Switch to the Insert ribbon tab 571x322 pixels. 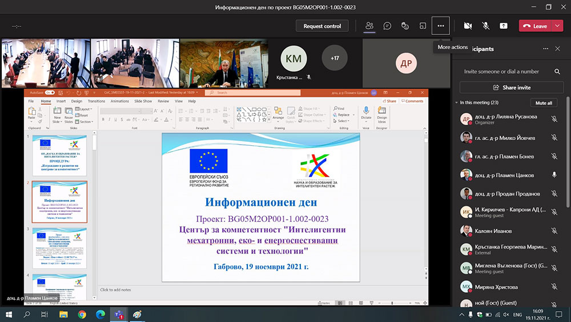(x=61, y=101)
